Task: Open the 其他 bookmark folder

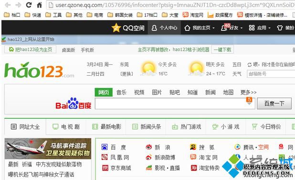Action: click(x=74, y=15)
